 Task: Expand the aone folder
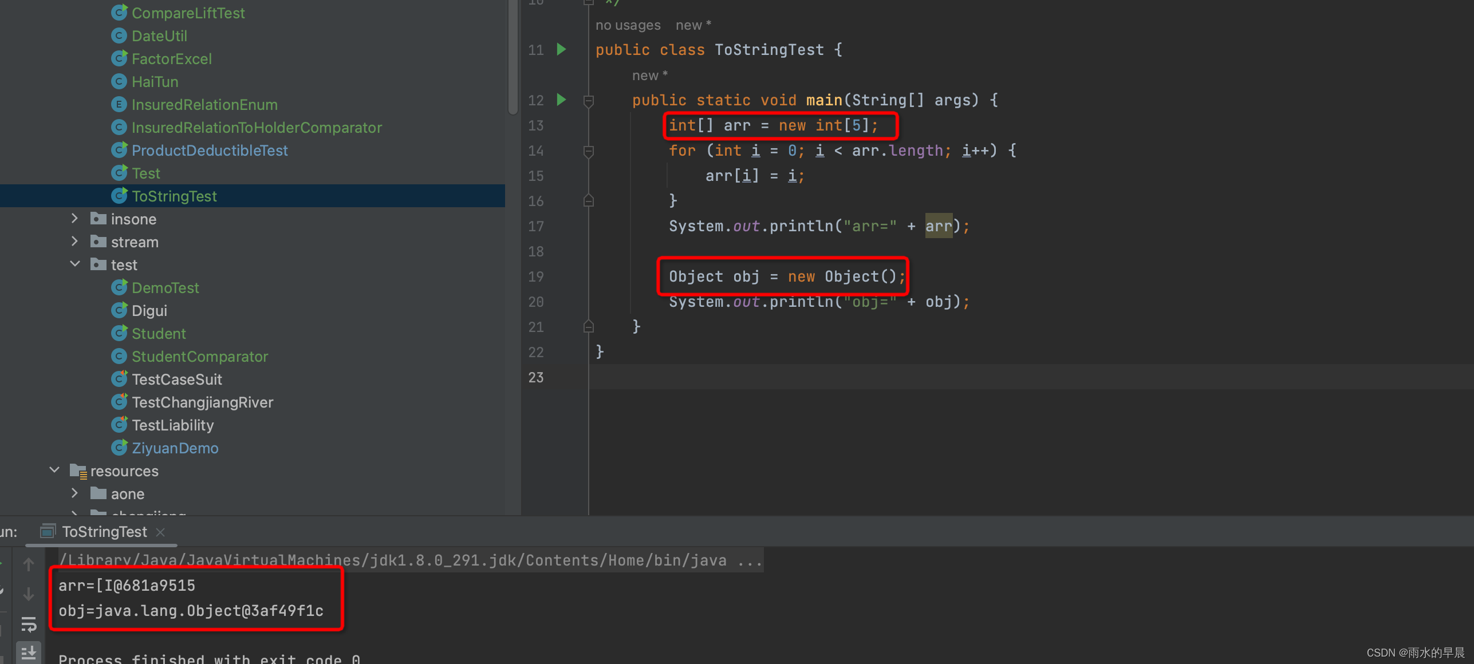point(74,493)
